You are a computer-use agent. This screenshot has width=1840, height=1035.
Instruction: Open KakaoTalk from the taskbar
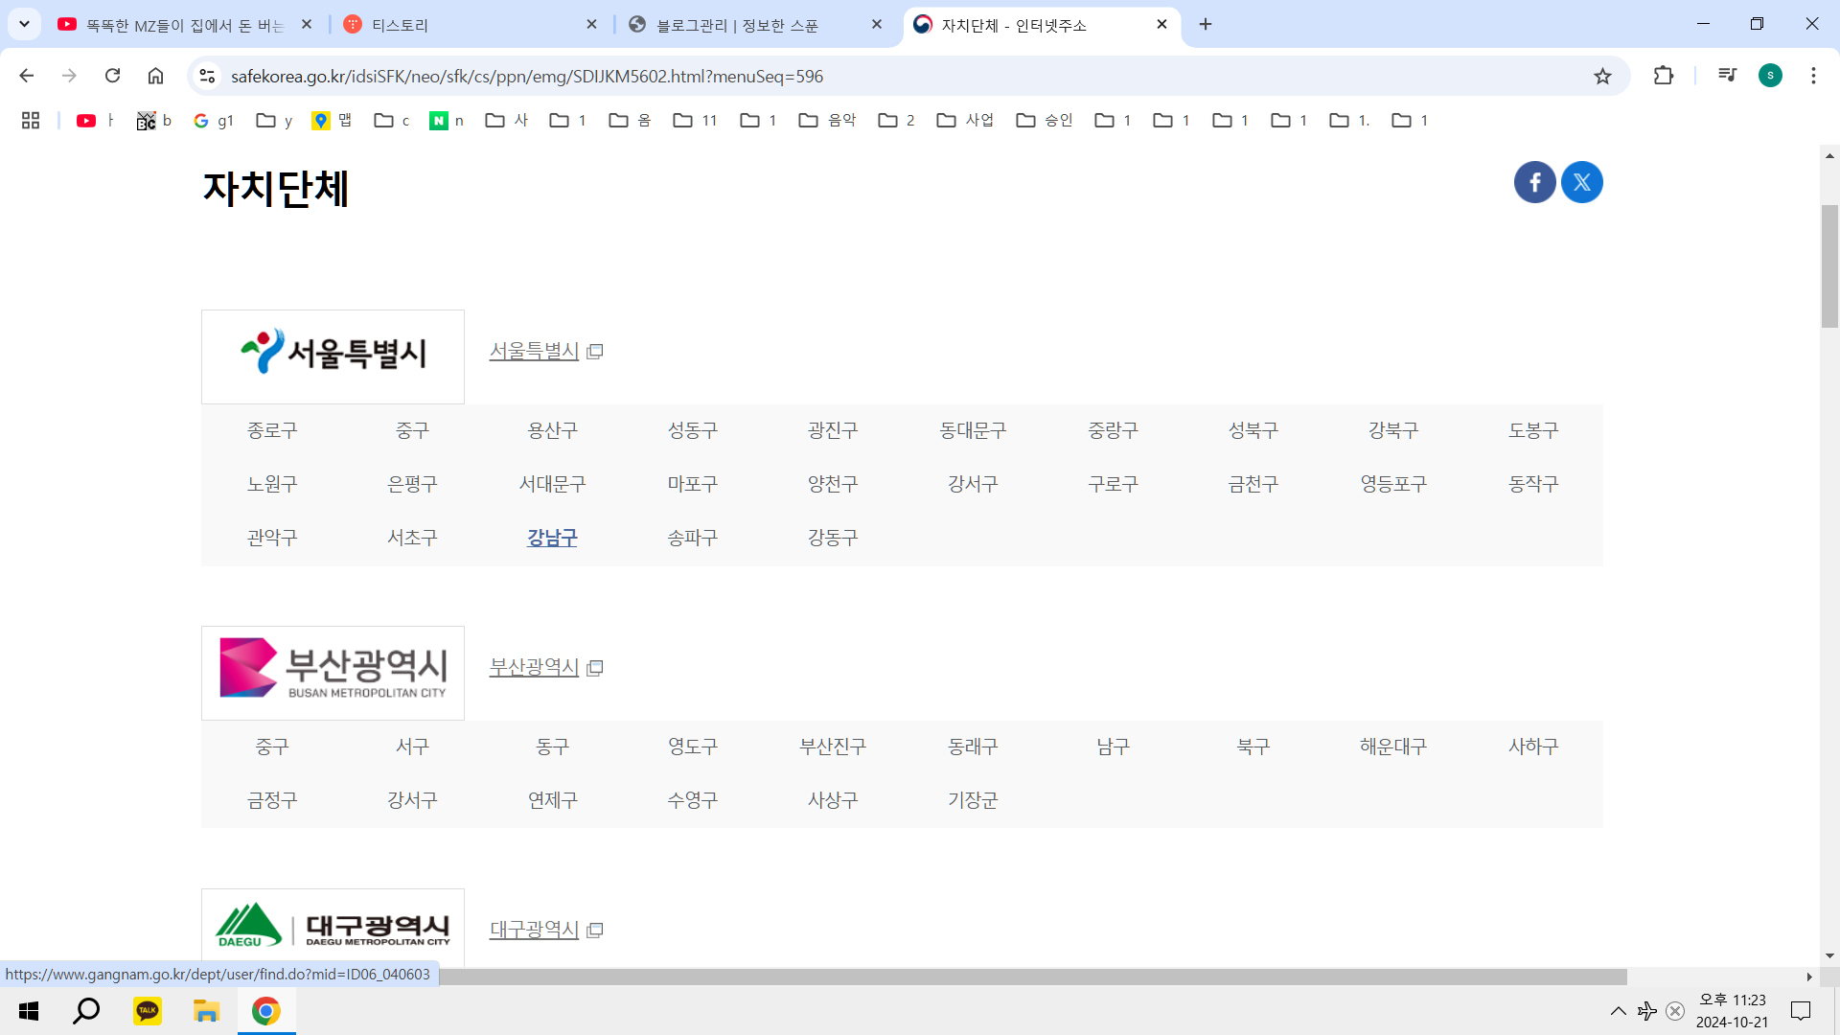(x=148, y=1011)
